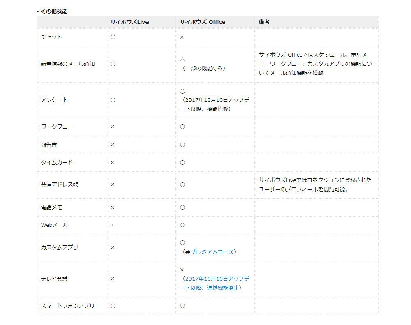Image resolution: width=411 pixels, height=325 pixels.
Task: Click the ○ mark in 共有アドレス帳 Office cell
Action: coord(182,185)
